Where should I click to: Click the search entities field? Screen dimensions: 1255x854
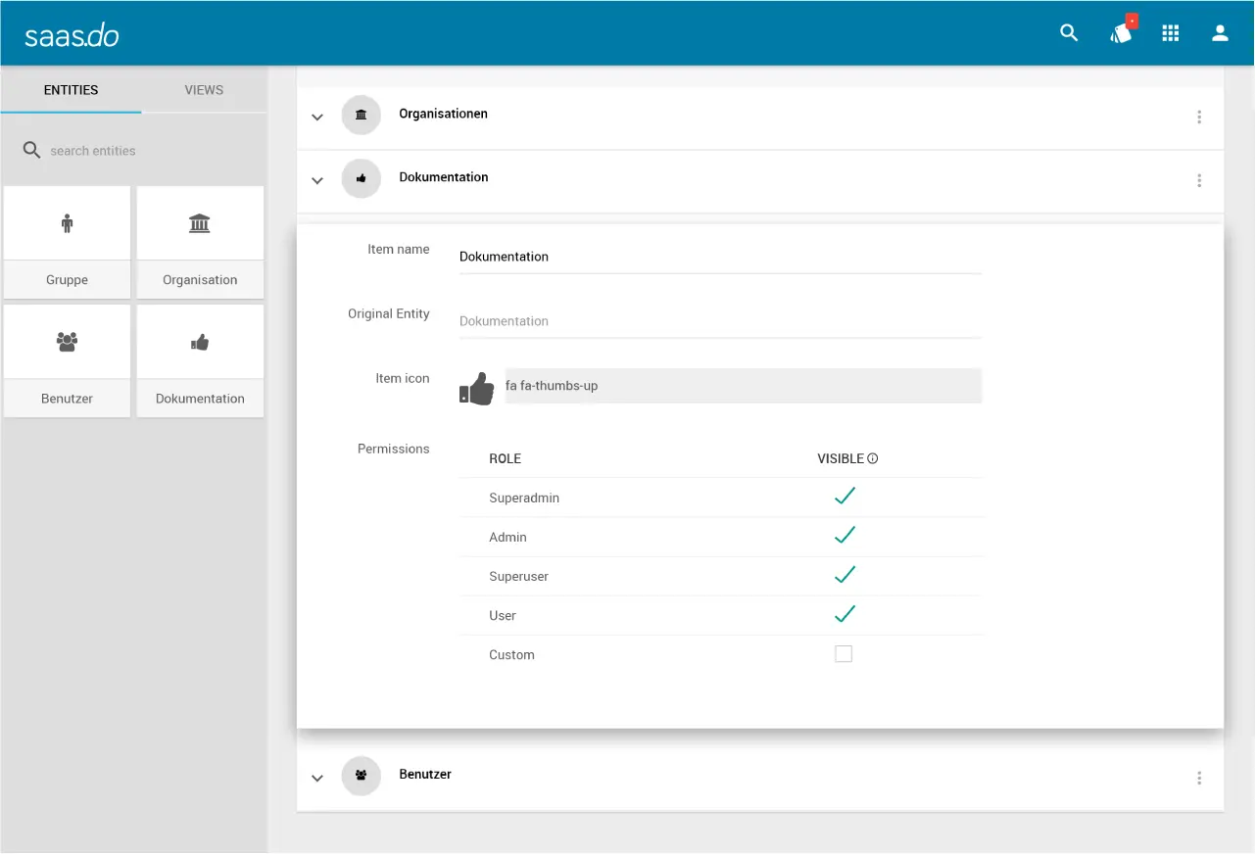137,151
